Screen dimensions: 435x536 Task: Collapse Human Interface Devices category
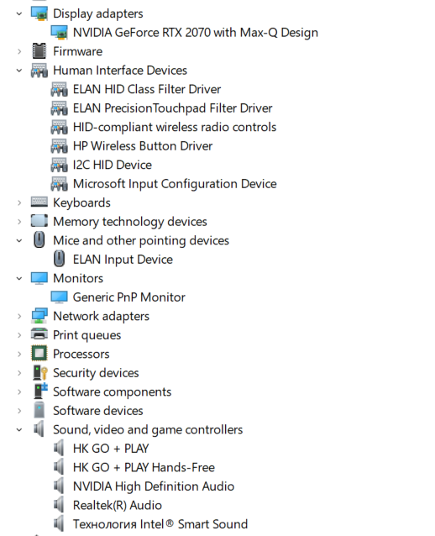pyautogui.click(x=19, y=71)
